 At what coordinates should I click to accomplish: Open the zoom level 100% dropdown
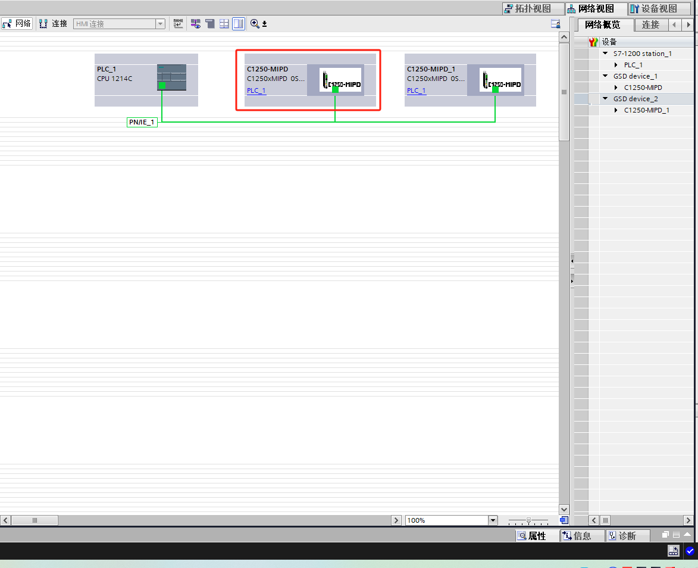493,520
